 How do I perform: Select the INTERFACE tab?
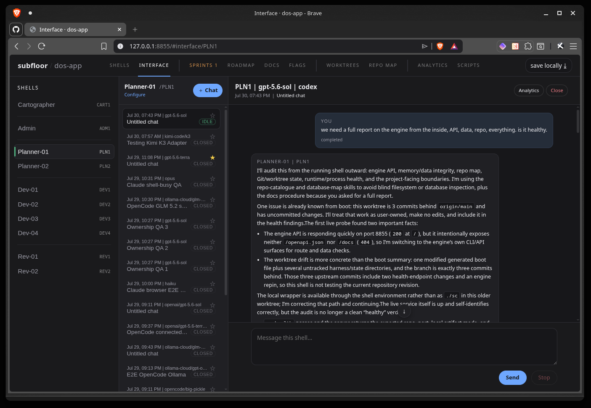tap(154, 65)
